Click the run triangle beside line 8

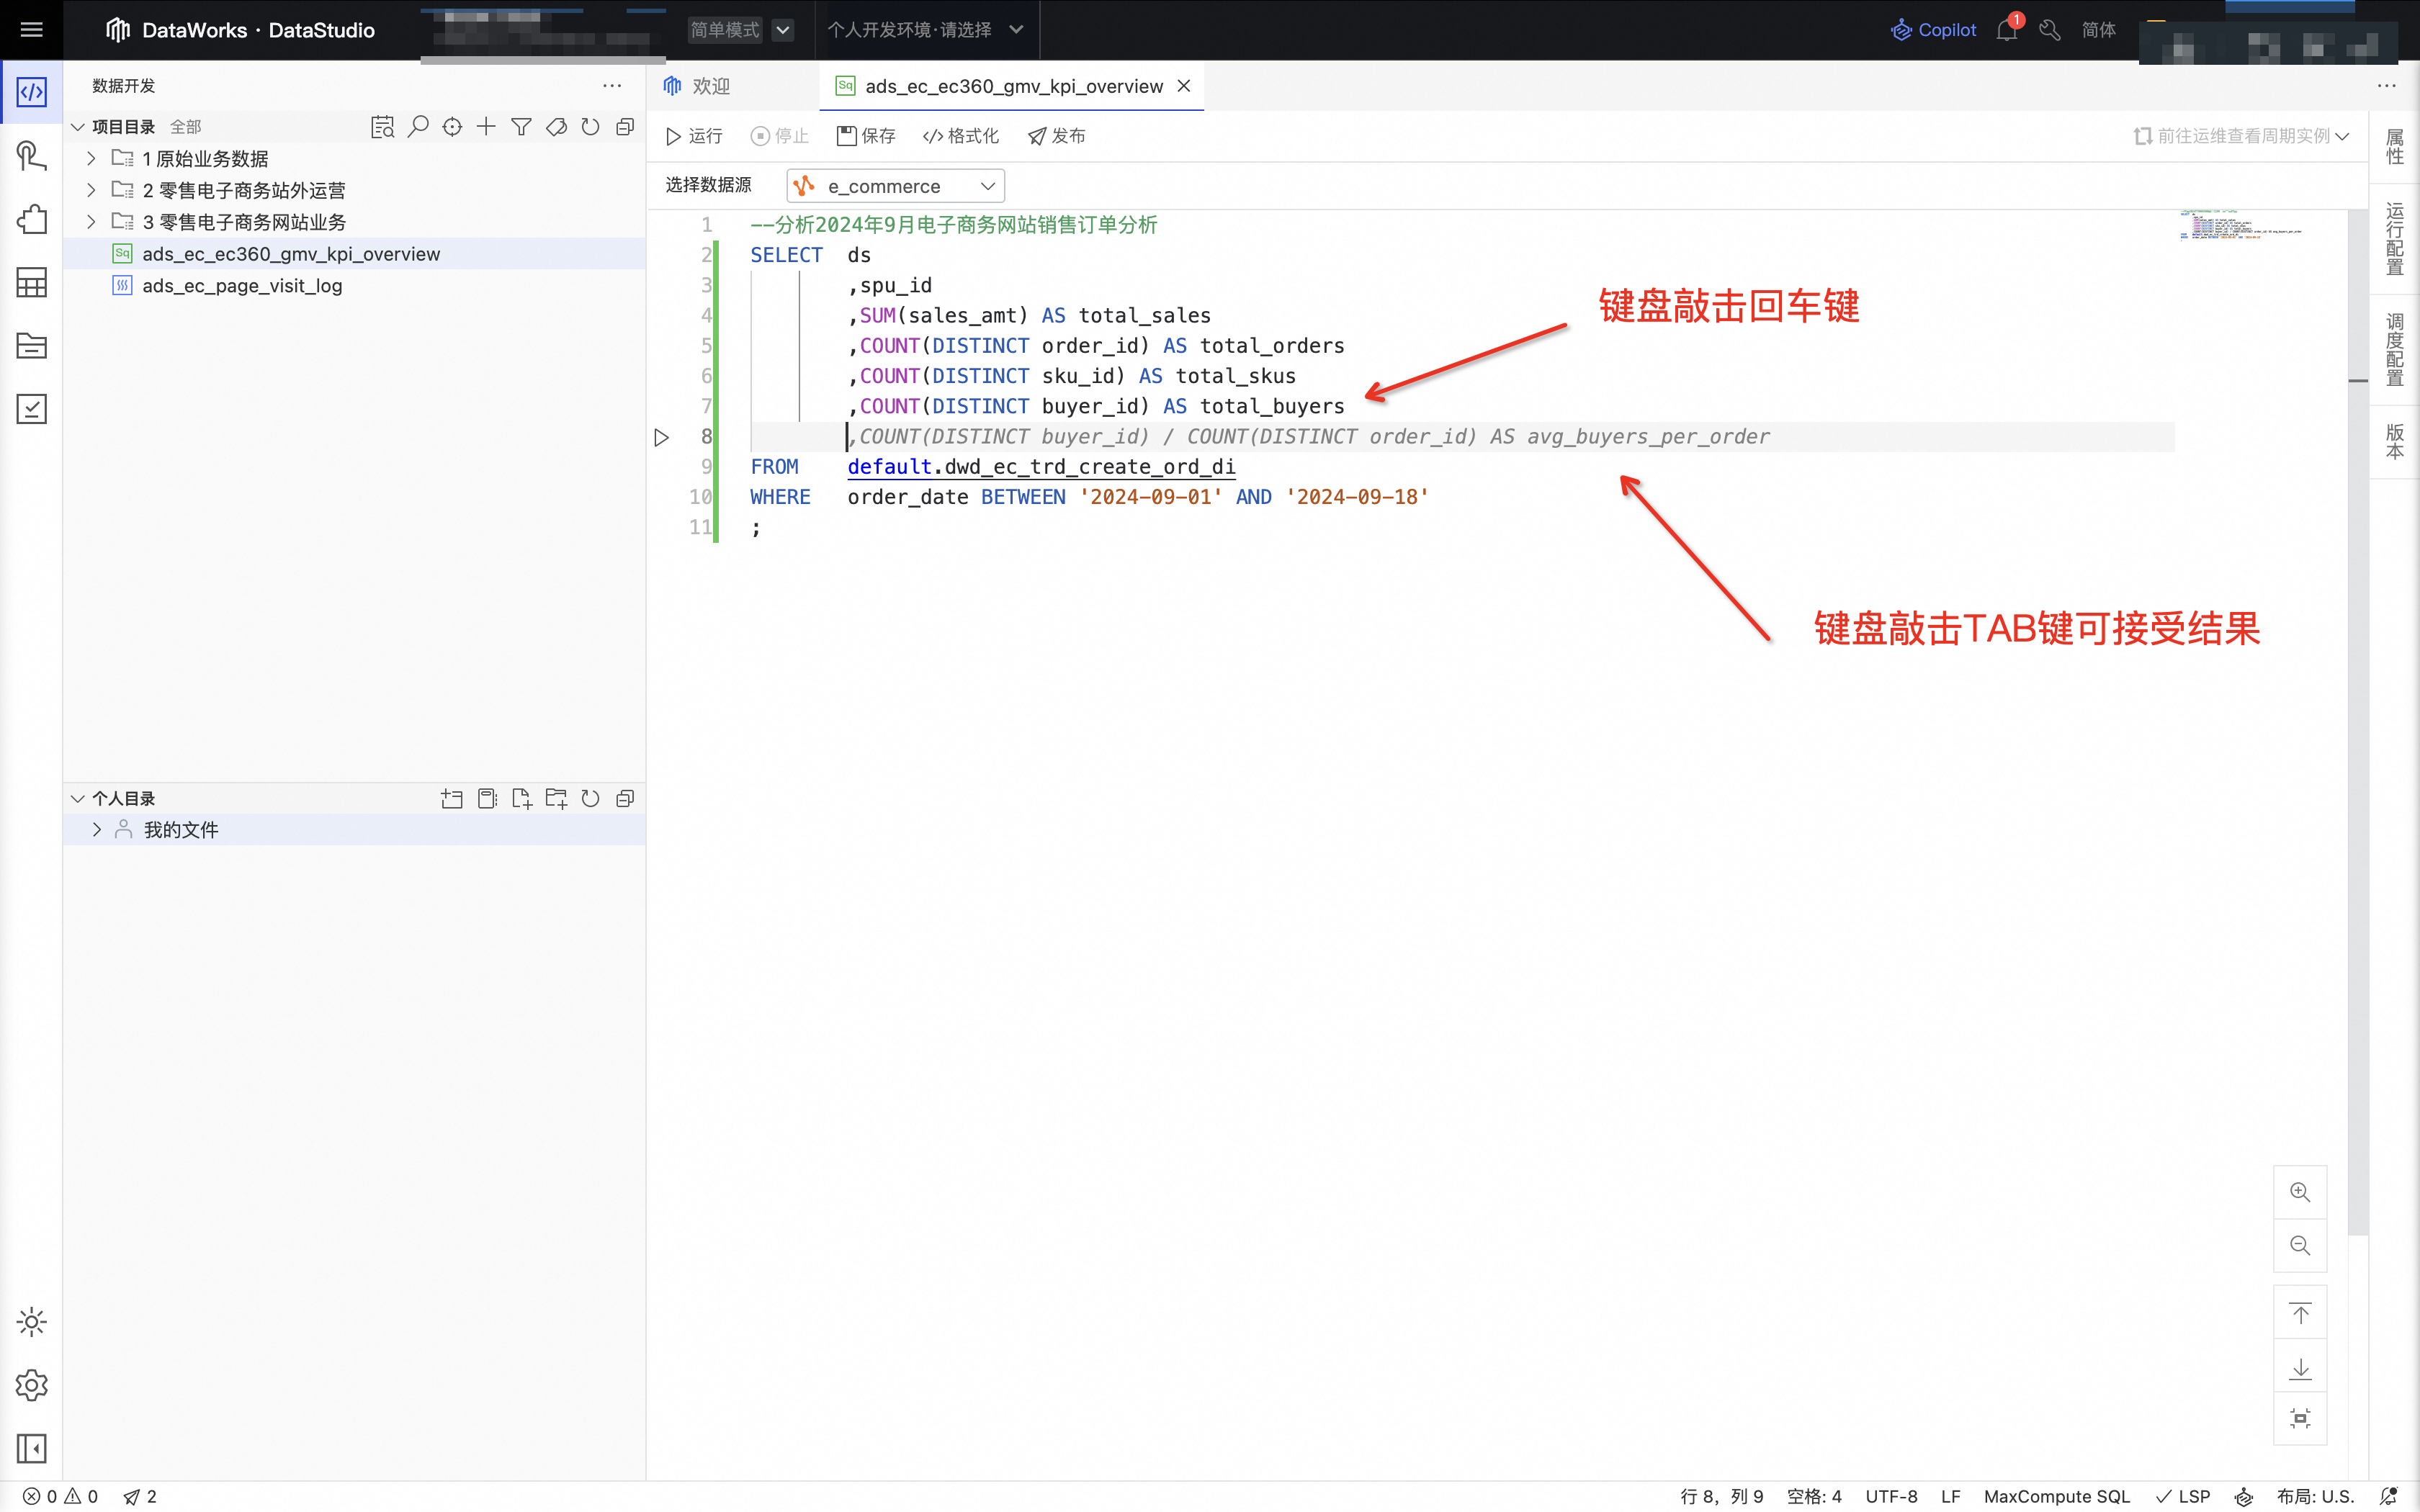click(661, 437)
